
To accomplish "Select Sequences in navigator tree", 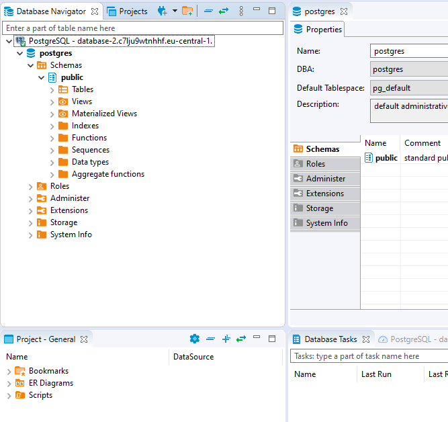I will click(91, 150).
